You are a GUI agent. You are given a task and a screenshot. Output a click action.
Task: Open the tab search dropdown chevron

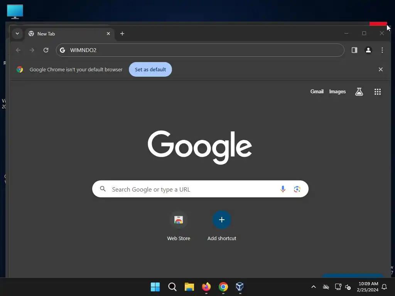tap(17, 34)
